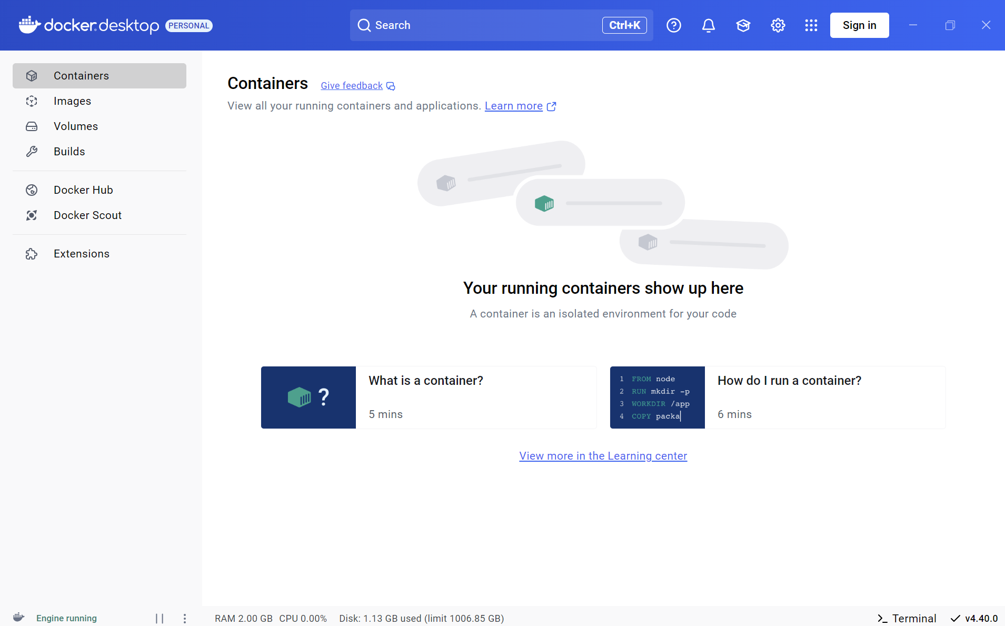Click the Give feedback link
Image resolution: width=1005 pixels, height=626 pixels.
(x=351, y=85)
